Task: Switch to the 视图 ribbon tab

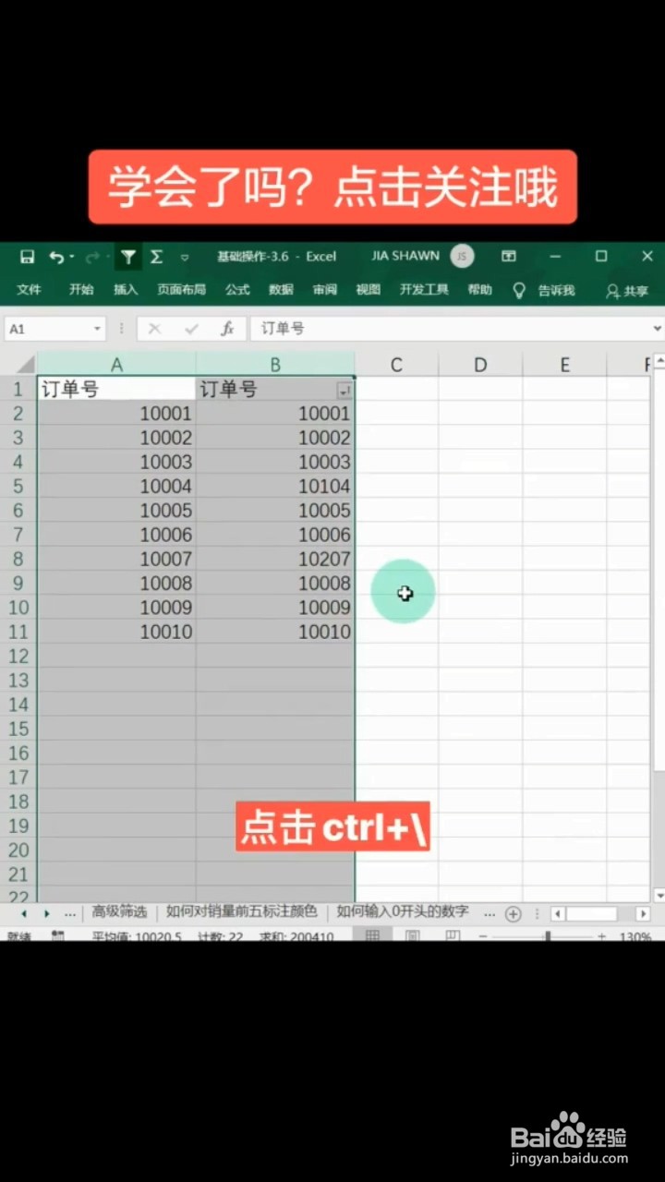Action: (x=369, y=290)
